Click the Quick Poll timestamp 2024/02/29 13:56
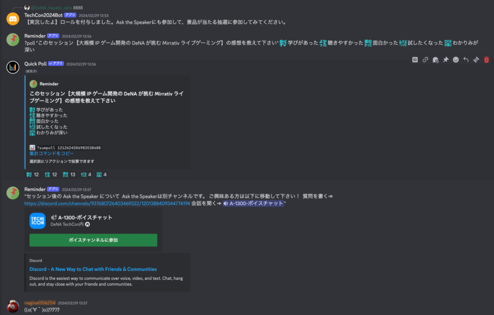The width and height of the screenshot is (494, 315). [81, 64]
